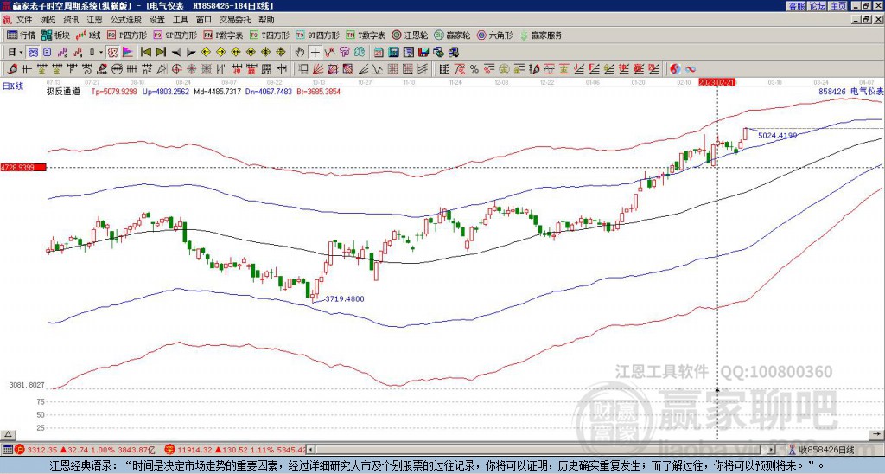
Task: Click the zigzag wave line tool
Action: (x=377, y=69)
